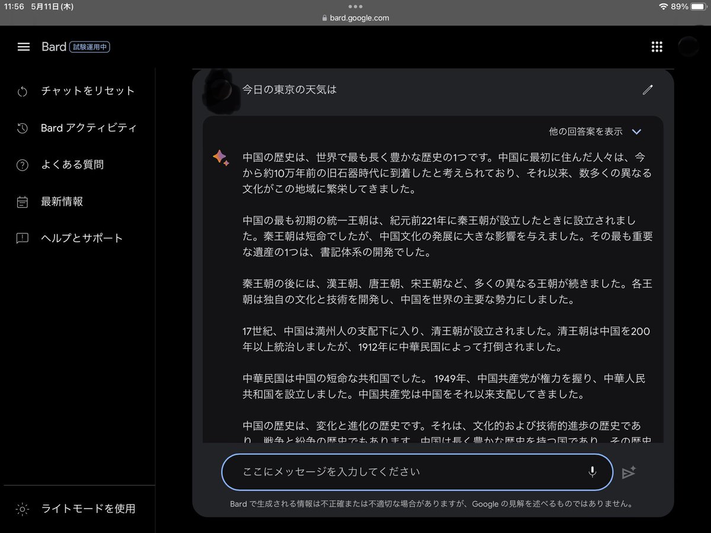
Task: Click 他の回答案を表示 label
Action: point(585,131)
